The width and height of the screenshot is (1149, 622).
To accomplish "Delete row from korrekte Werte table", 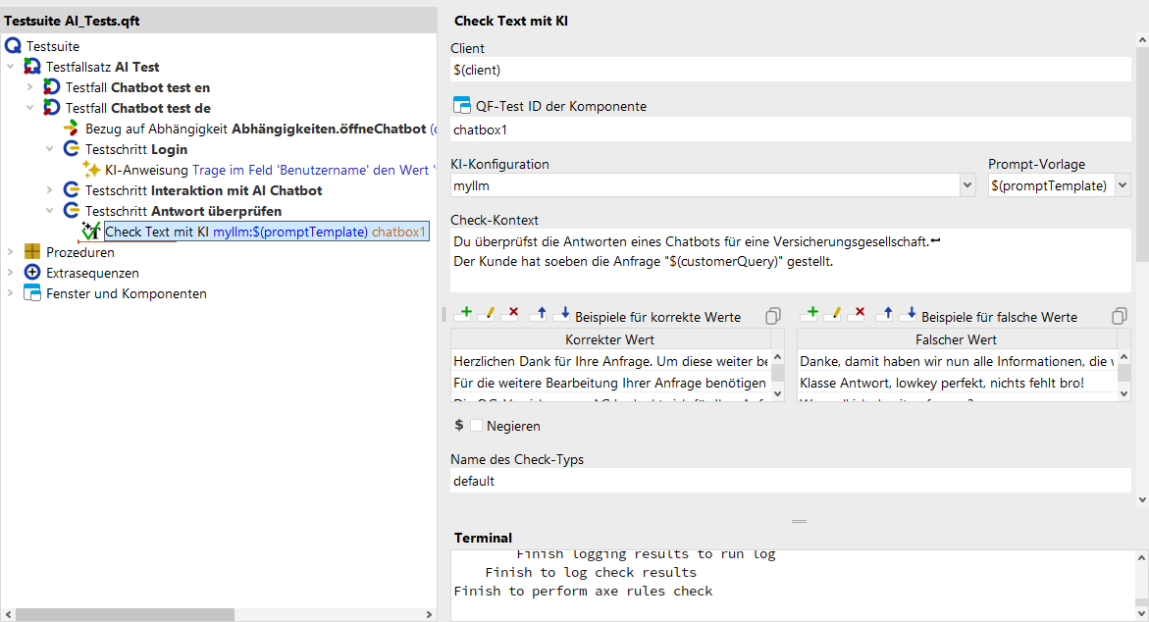I will pos(511,314).
